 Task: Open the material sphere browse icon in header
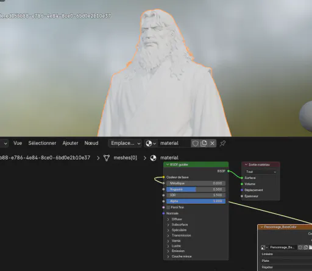click(151, 144)
